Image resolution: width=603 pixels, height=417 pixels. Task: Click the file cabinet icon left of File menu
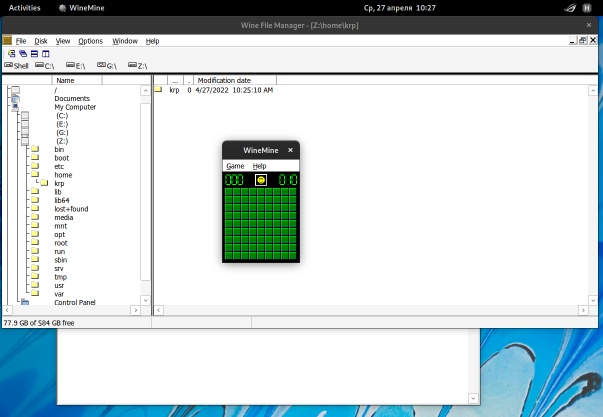pyautogui.click(x=7, y=40)
